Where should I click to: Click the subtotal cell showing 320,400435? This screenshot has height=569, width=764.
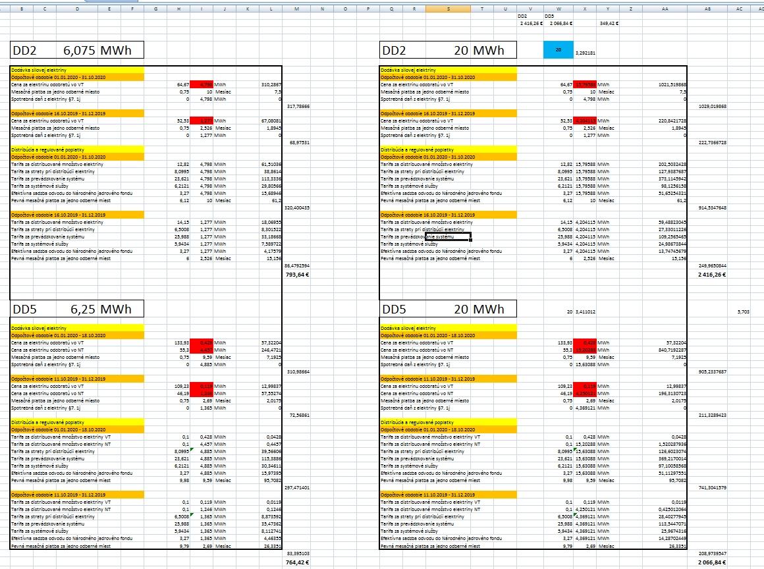pyautogui.click(x=296, y=207)
